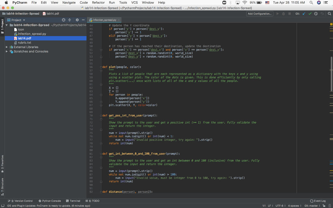The image size is (333, 208).
Task: Open Git history with the clock icon
Action: (x=316, y=14)
